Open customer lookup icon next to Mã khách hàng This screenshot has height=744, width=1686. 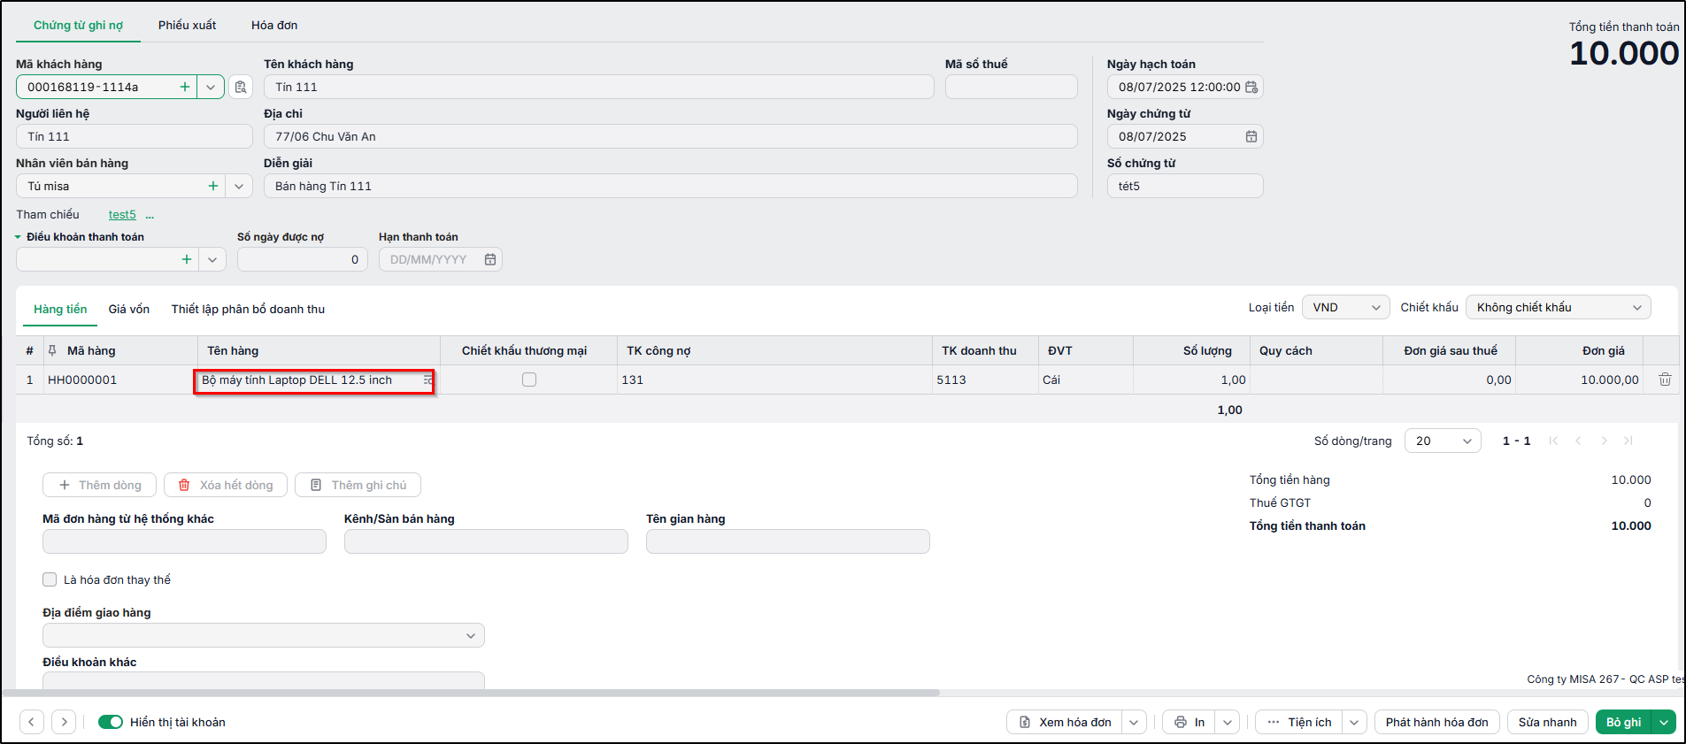(x=241, y=87)
